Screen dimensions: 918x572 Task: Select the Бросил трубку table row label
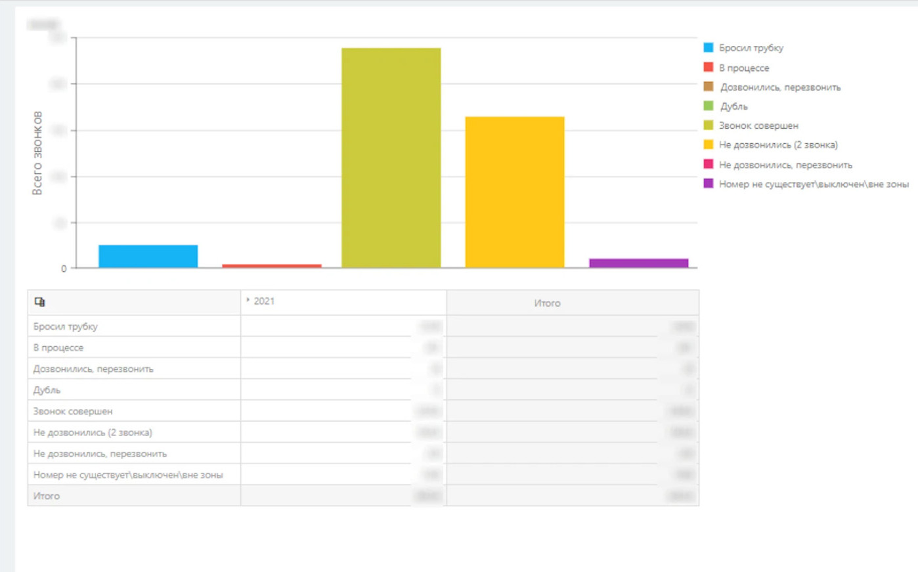tap(66, 326)
